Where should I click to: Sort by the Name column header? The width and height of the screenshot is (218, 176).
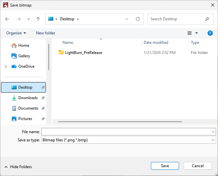tap(68, 43)
